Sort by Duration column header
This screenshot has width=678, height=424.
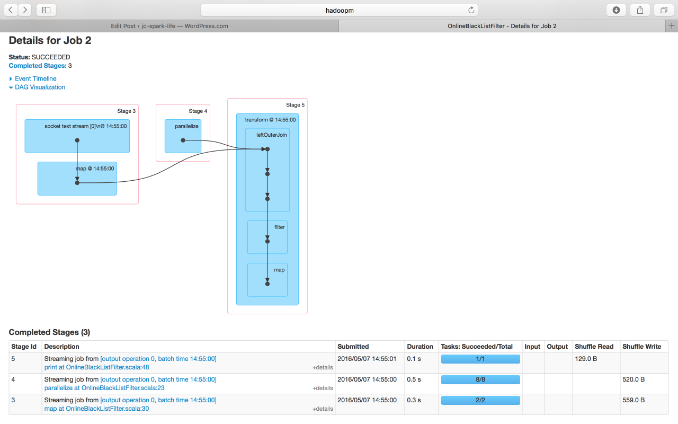tap(420, 347)
